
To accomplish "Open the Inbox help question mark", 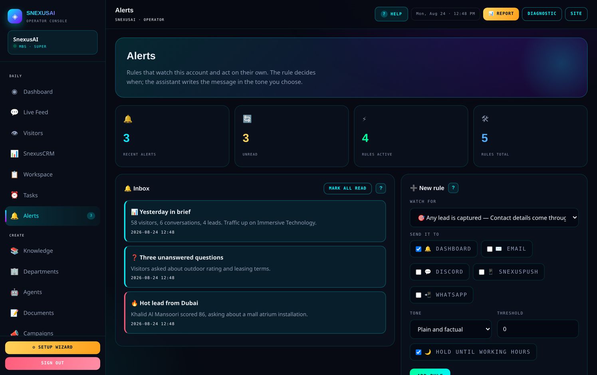I will (381, 188).
